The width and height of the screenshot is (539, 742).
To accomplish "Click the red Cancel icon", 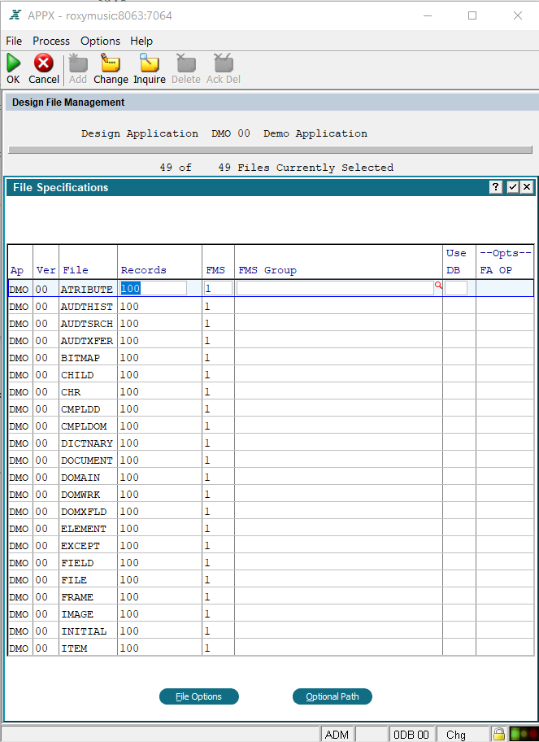I will pyautogui.click(x=44, y=63).
